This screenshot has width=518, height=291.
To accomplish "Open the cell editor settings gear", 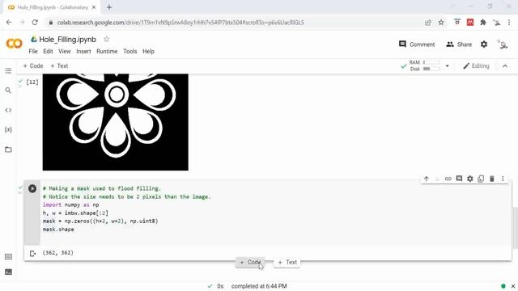I will click(x=469, y=179).
